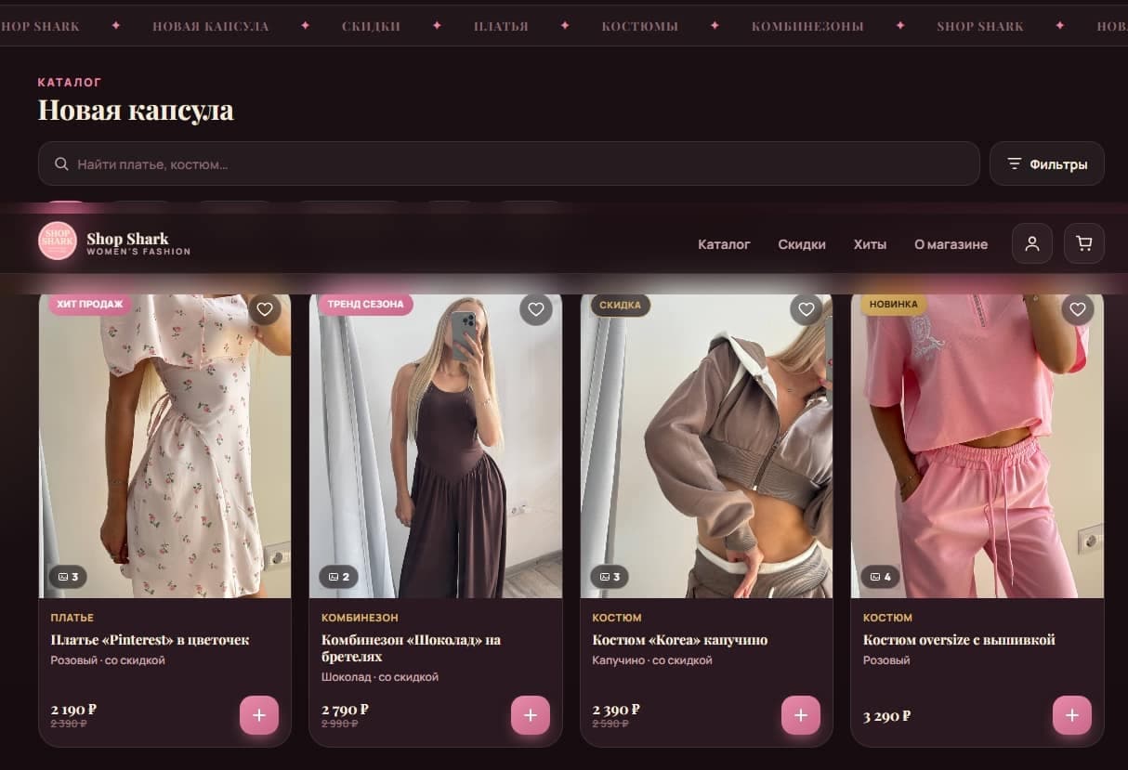Go to Хиты in the navigation
1128x770 pixels.
tap(870, 244)
